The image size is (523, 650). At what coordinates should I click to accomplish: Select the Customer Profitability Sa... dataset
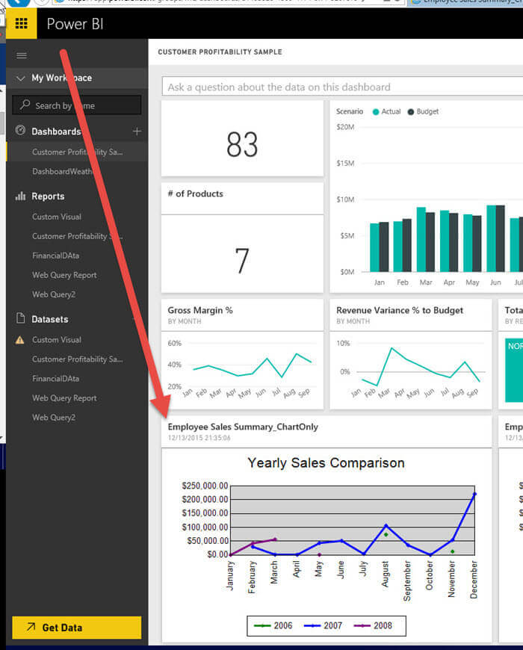point(78,359)
